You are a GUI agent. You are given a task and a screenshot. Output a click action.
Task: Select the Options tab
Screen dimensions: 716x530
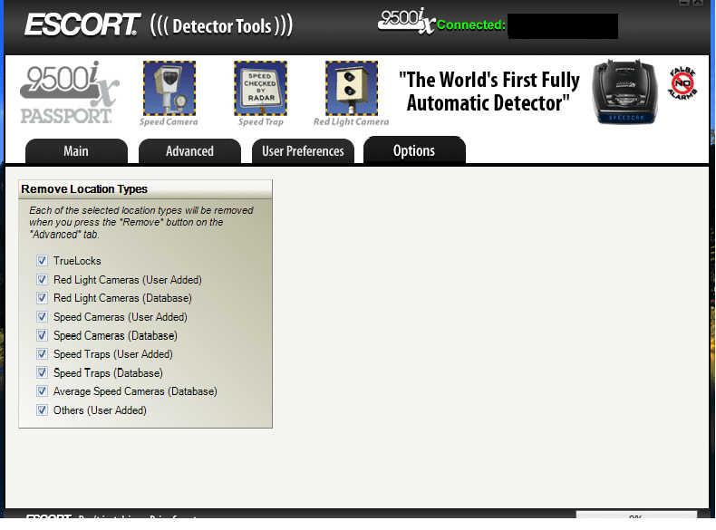[x=414, y=150]
